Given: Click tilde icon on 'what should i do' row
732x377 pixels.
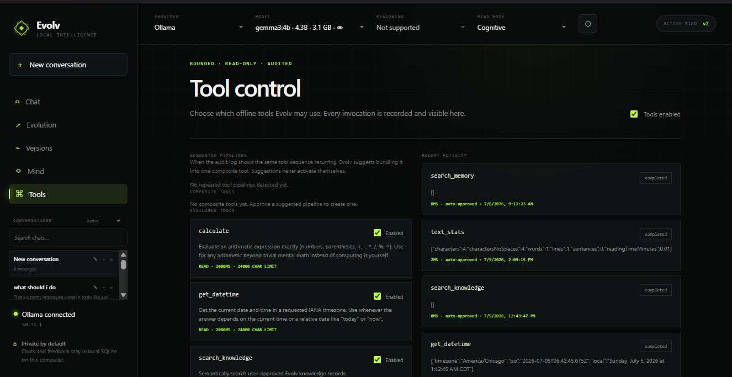Looking at the screenshot, I should point(103,288).
